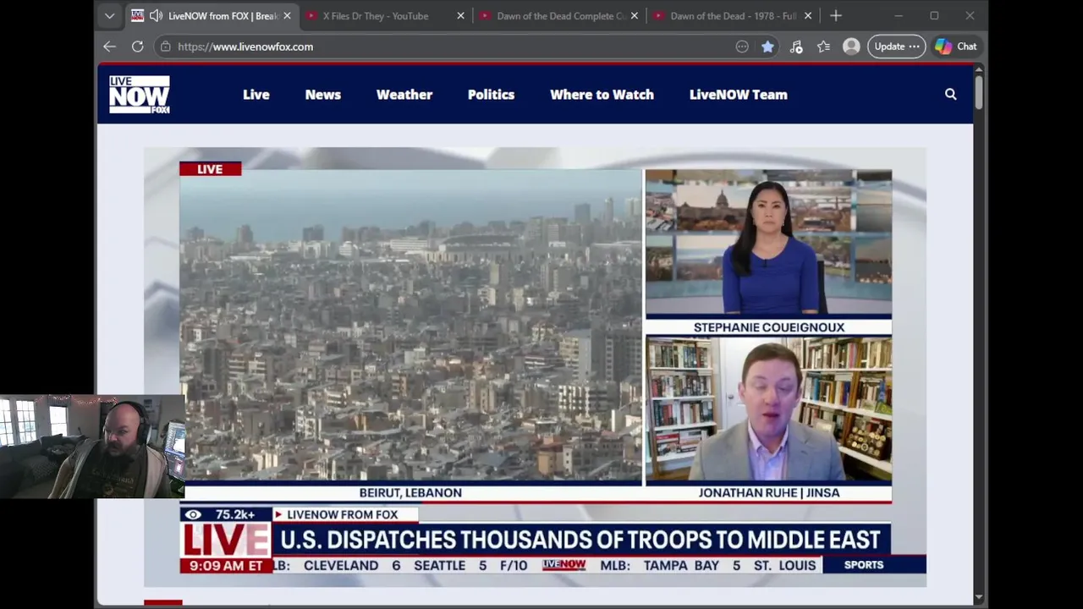Click the BEIRUT, LEBANON caption

410,492
